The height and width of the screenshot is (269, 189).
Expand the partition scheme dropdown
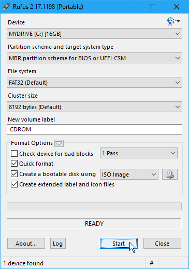point(94,58)
